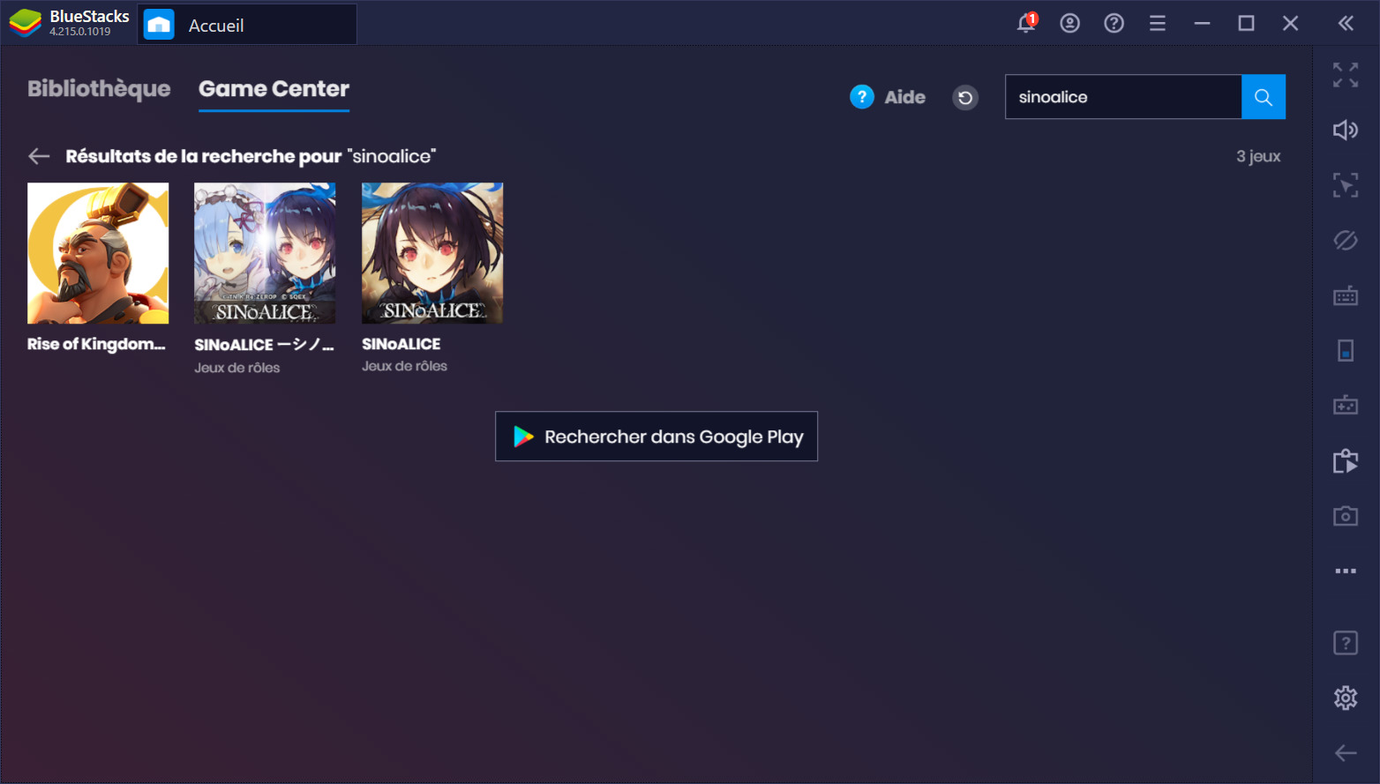Mute the volume speaker icon

point(1346,131)
